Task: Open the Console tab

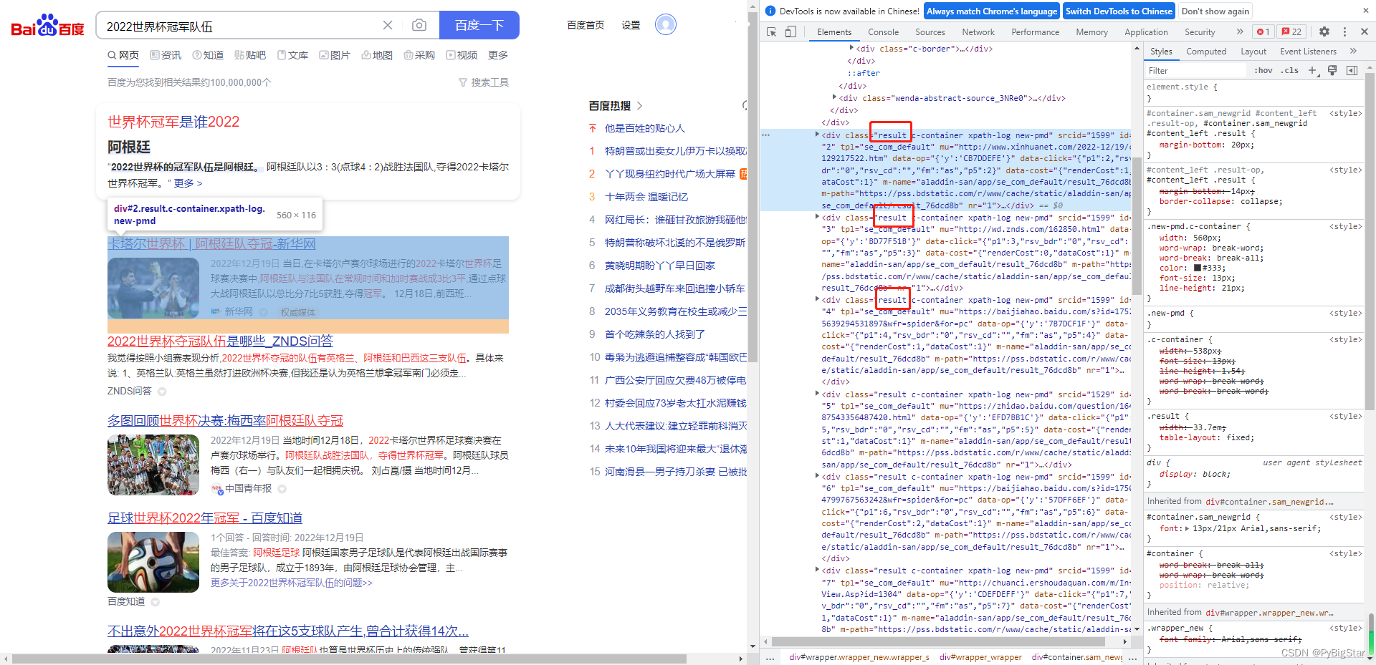Action: pyautogui.click(x=883, y=32)
